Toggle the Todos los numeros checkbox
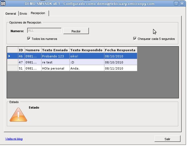188x146 pixels. pos(29,39)
